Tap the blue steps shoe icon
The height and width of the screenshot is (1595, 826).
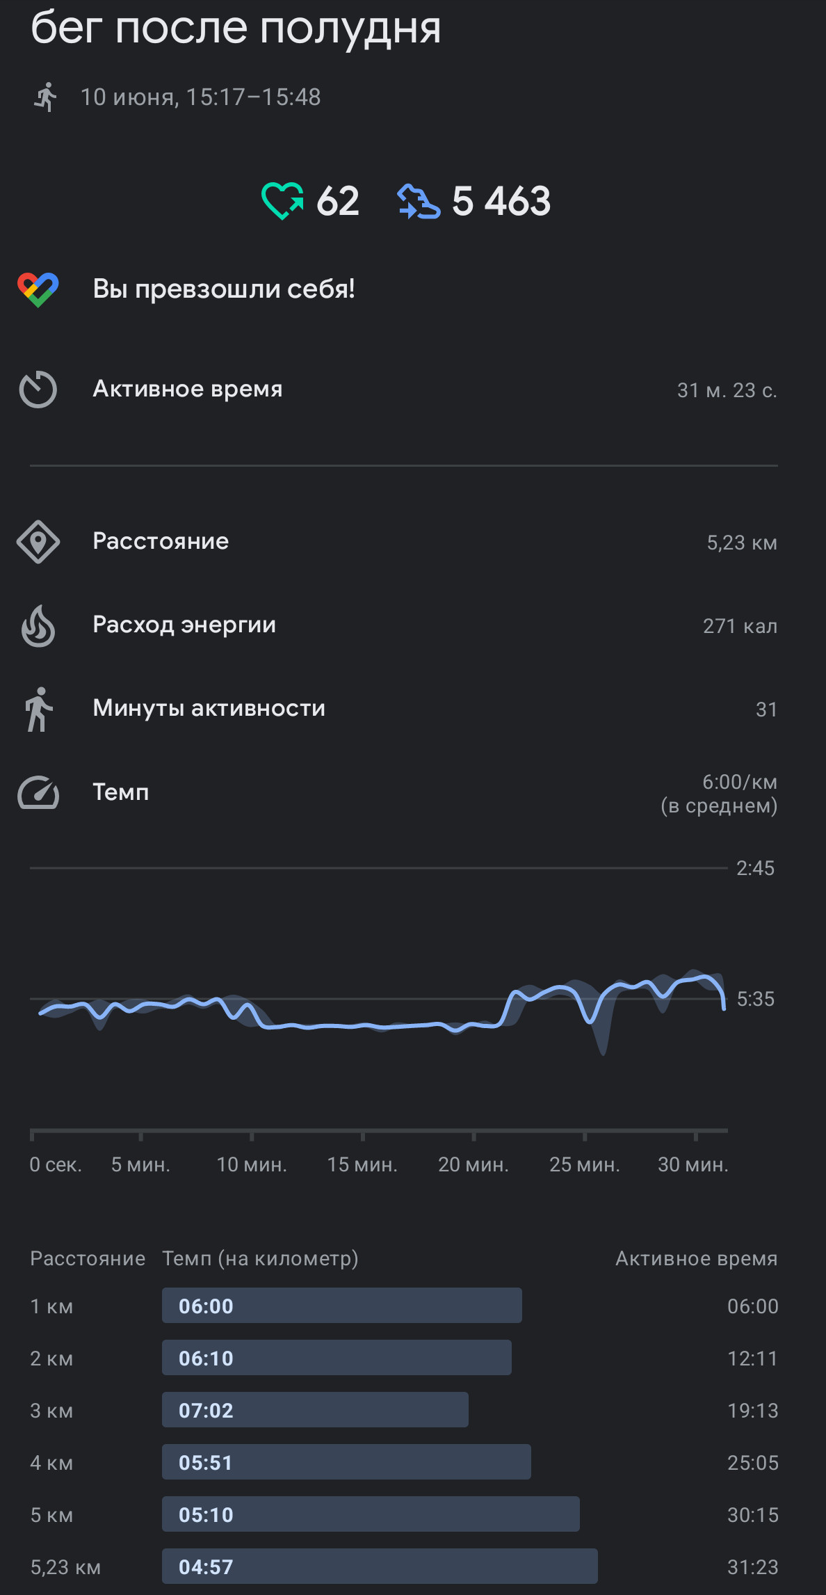[419, 202]
